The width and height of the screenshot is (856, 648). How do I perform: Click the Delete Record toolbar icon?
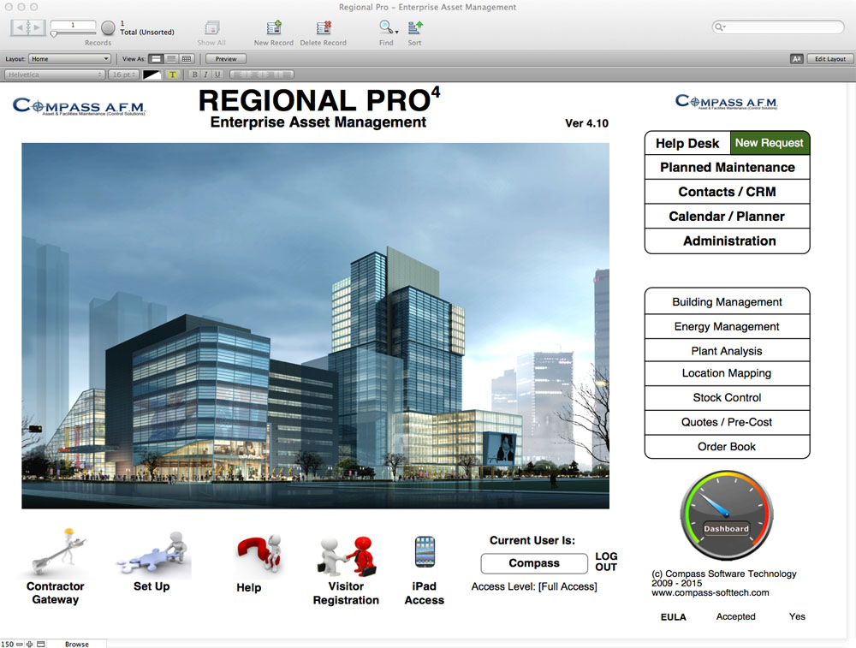324,27
